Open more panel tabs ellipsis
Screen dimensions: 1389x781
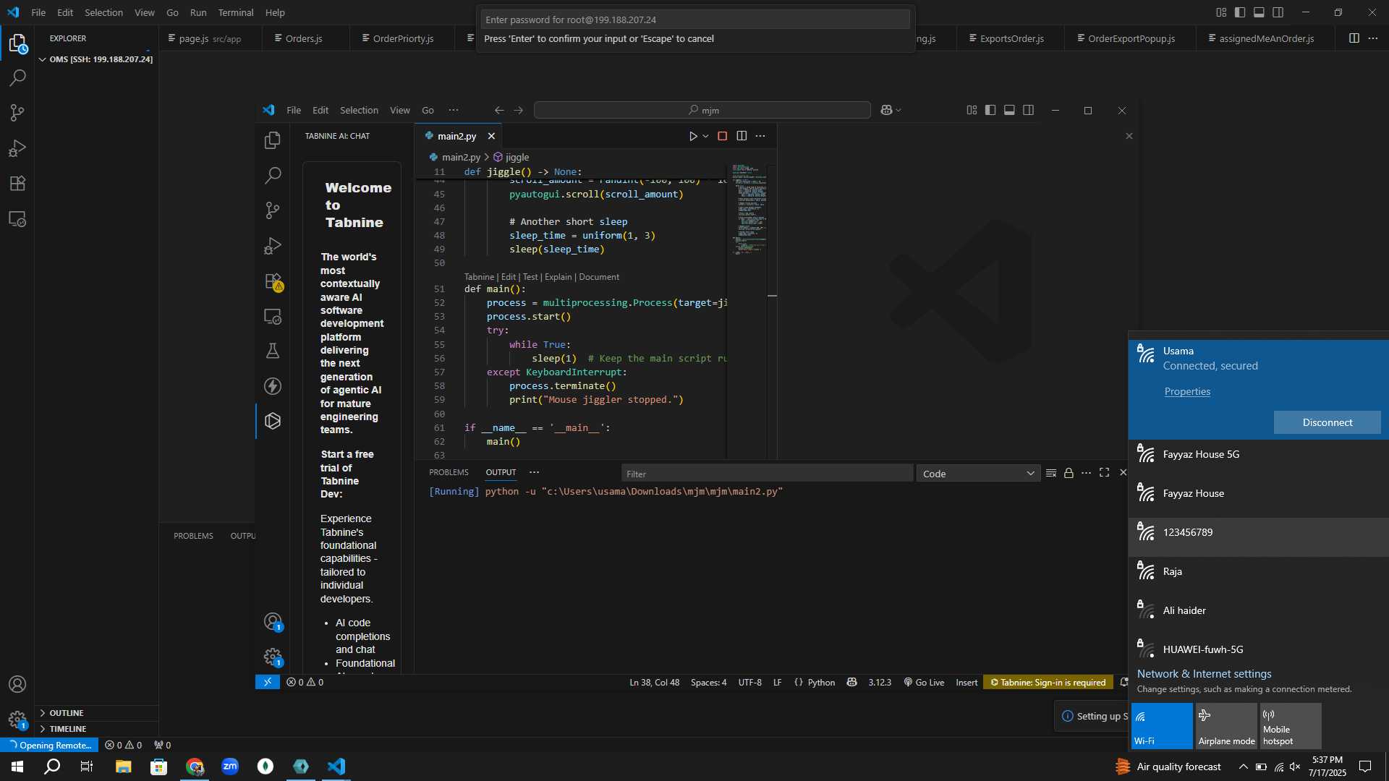point(534,472)
